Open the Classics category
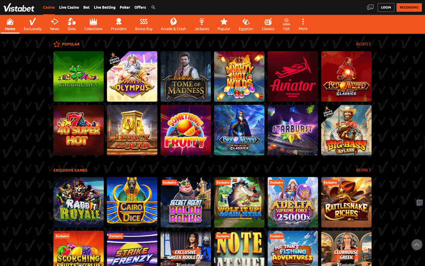This screenshot has height=266, width=425. click(268, 25)
